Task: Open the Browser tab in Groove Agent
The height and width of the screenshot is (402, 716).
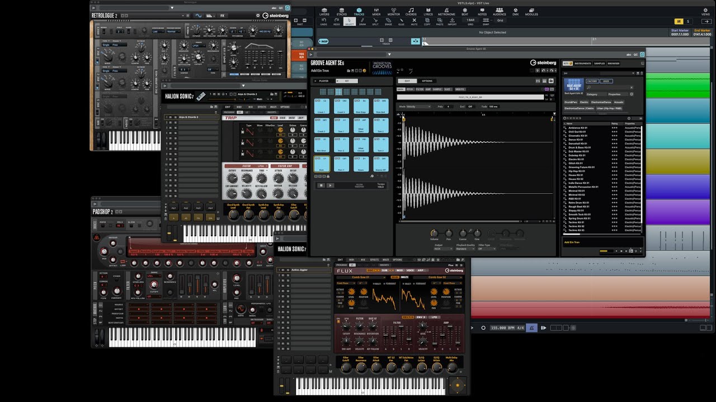Action: click(x=614, y=64)
